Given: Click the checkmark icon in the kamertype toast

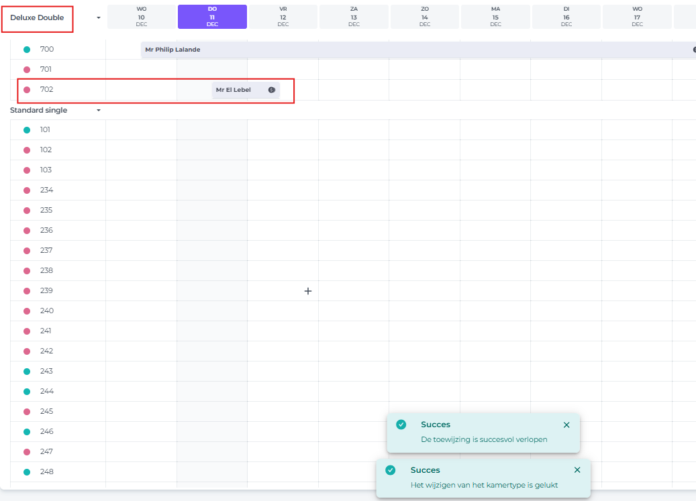Looking at the screenshot, I should pos(391,470).
